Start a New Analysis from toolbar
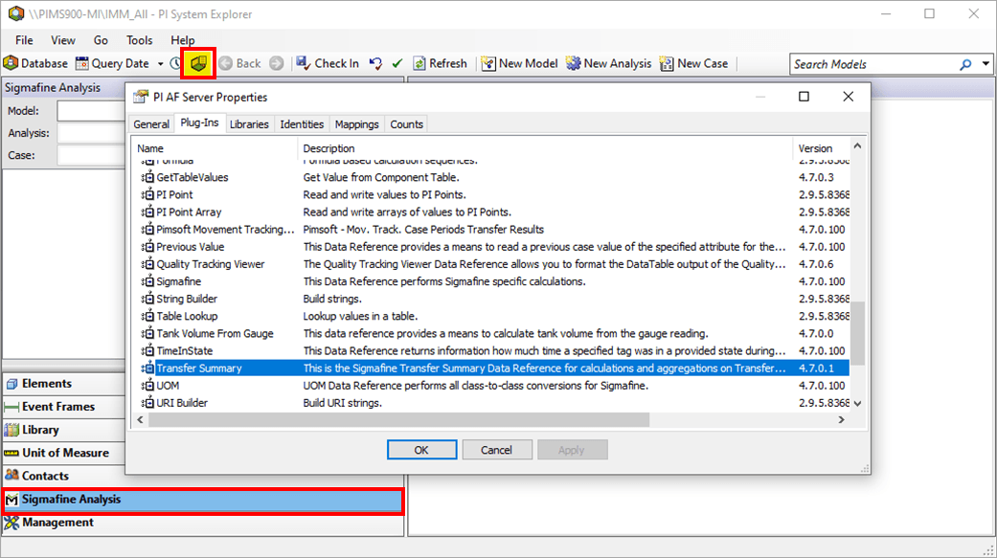The width and height of the screenshot is (997, 558). point(608,63)
